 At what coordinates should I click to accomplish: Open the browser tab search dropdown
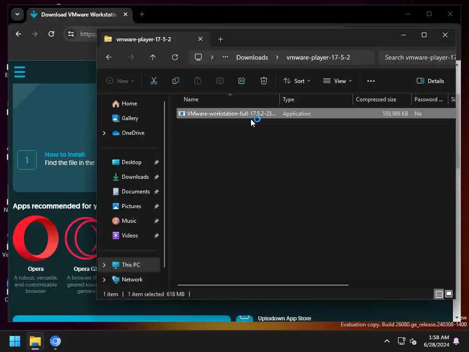pyautogui.click(x=17, y=14)
